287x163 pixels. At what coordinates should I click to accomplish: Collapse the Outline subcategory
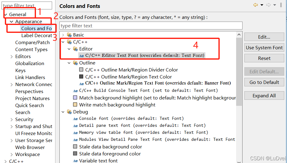click(x=69, y=63)
